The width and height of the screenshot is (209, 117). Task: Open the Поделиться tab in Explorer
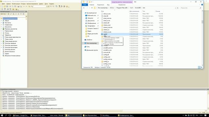(101, 5)
